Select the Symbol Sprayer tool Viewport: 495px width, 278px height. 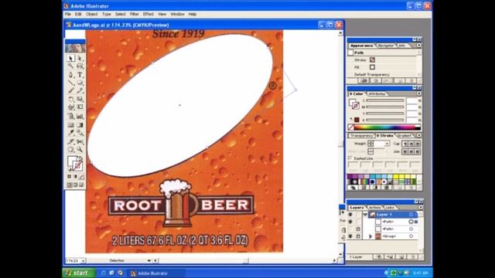[71, 117]
